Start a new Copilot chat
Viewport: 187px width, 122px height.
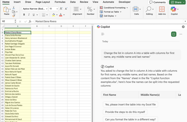(x=173, y=34)
